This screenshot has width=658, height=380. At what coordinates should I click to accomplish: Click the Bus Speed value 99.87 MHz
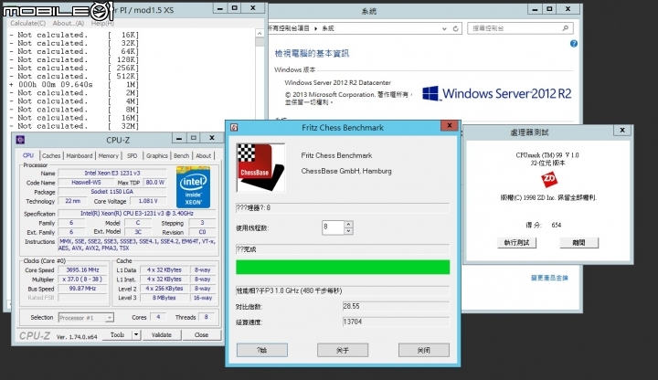[x=82, y=289]
